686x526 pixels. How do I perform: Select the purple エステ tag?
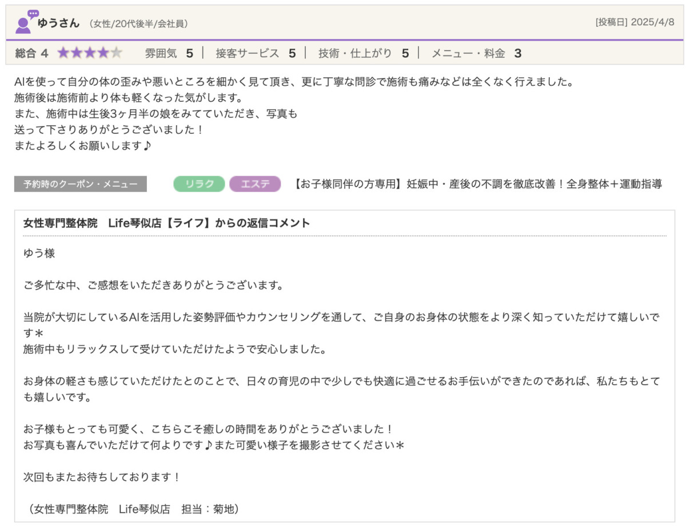(x=255, y=184)
